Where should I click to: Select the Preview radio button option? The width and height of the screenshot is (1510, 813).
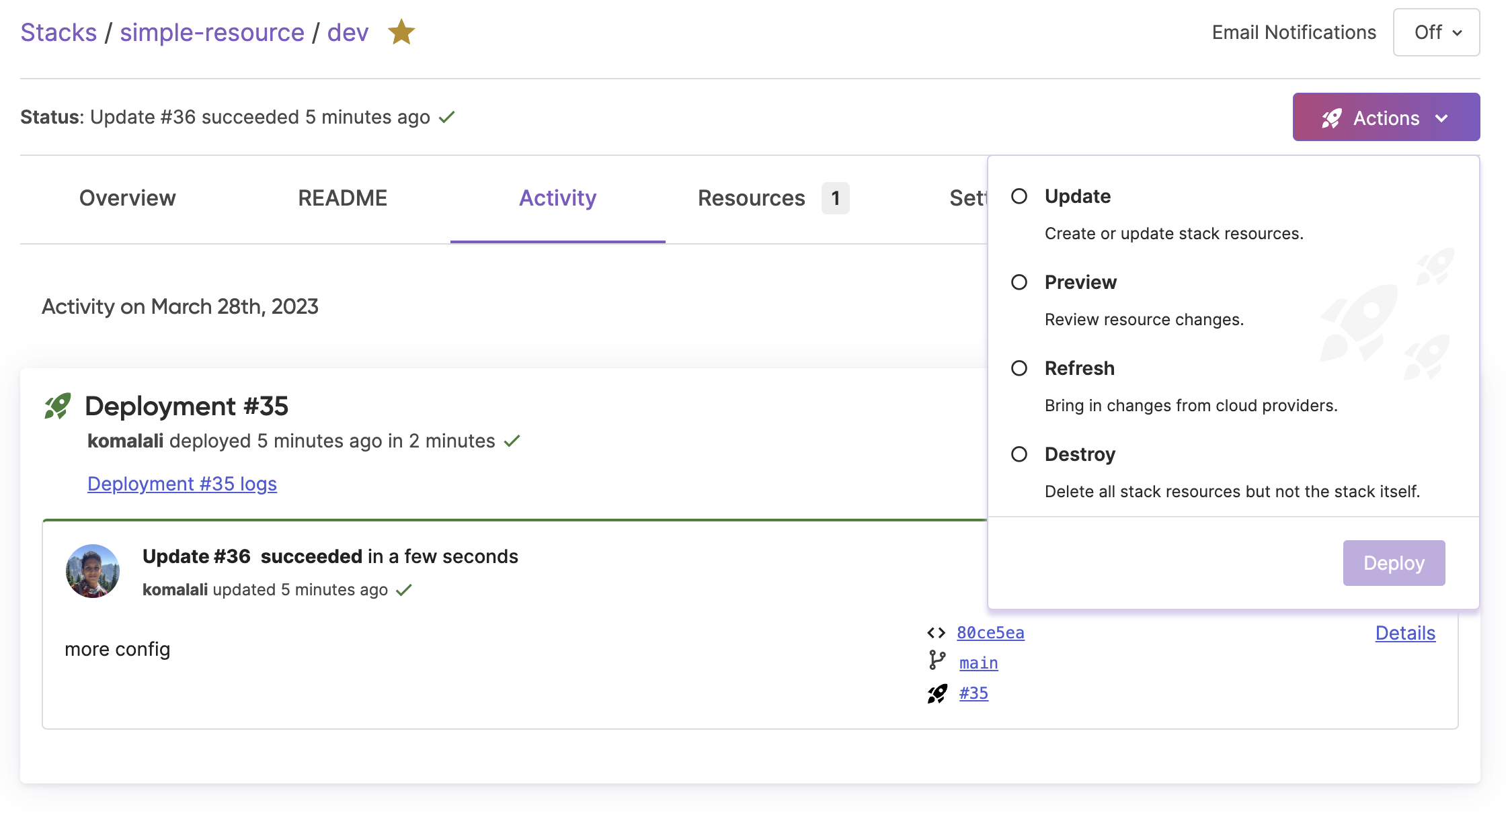(x=1019, y=282)
